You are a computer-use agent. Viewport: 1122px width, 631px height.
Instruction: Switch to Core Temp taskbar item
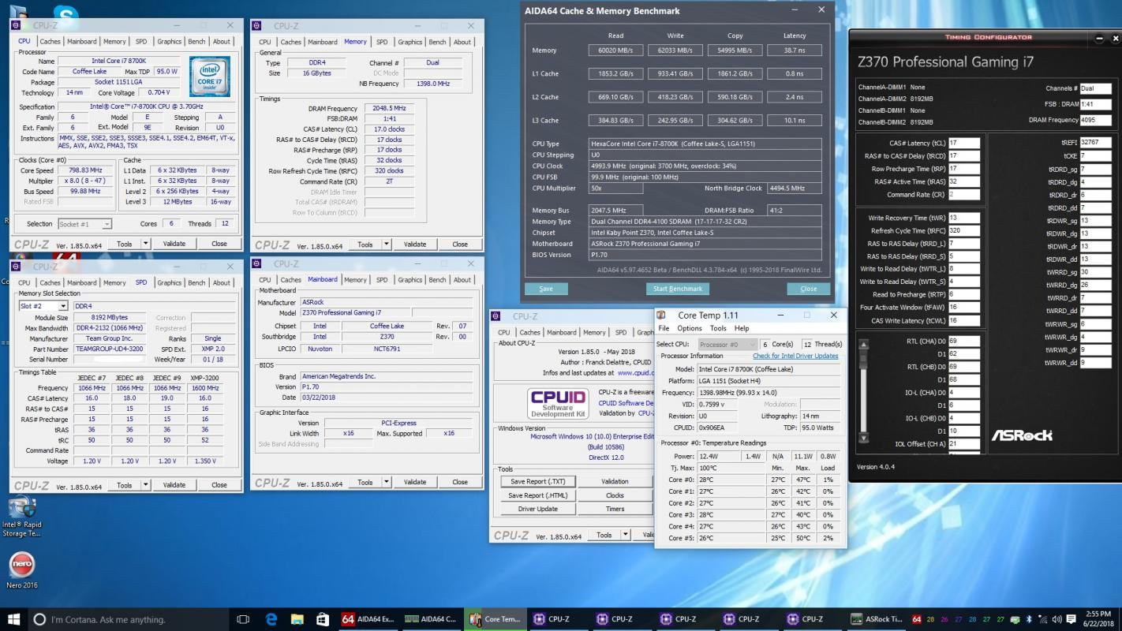click(x=494, y=619)
